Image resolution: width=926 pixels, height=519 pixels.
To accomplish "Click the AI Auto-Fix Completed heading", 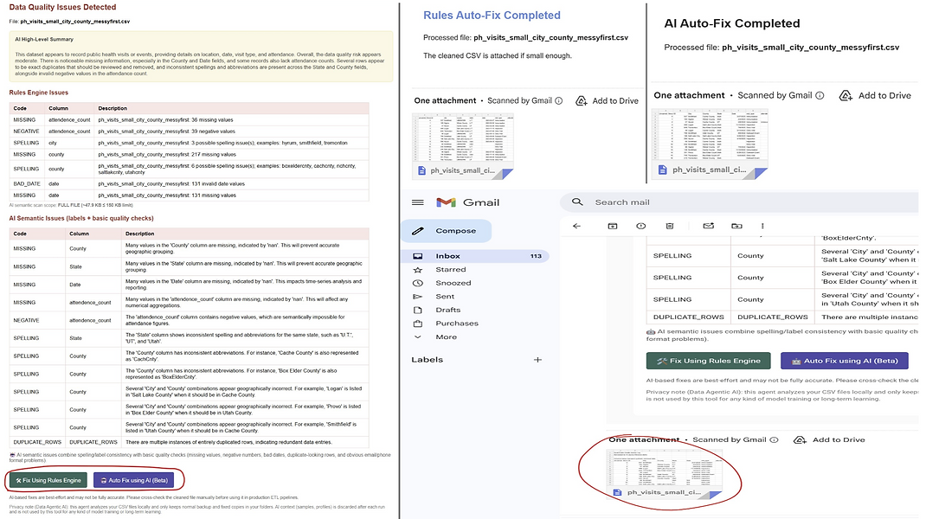I will 731,23.
